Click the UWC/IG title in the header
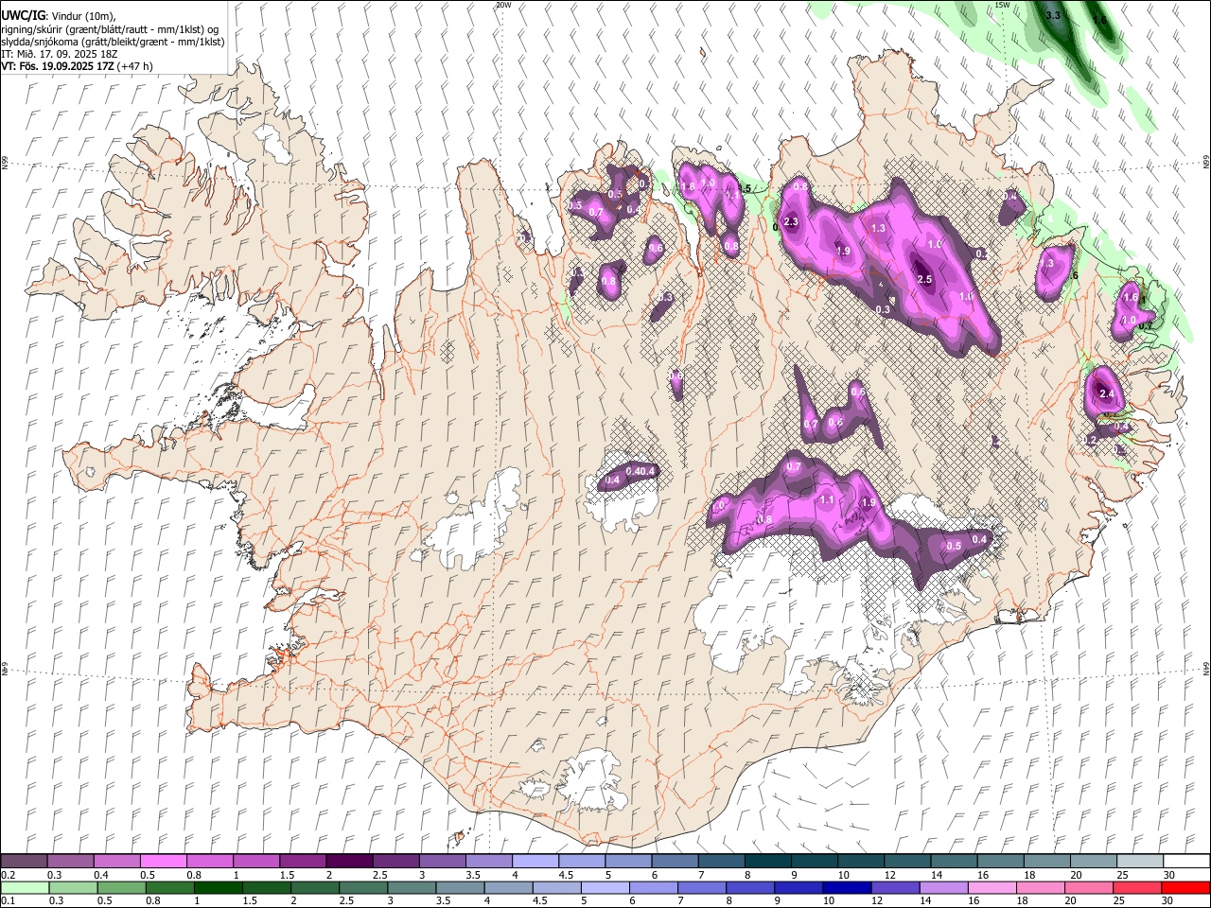 23,16
